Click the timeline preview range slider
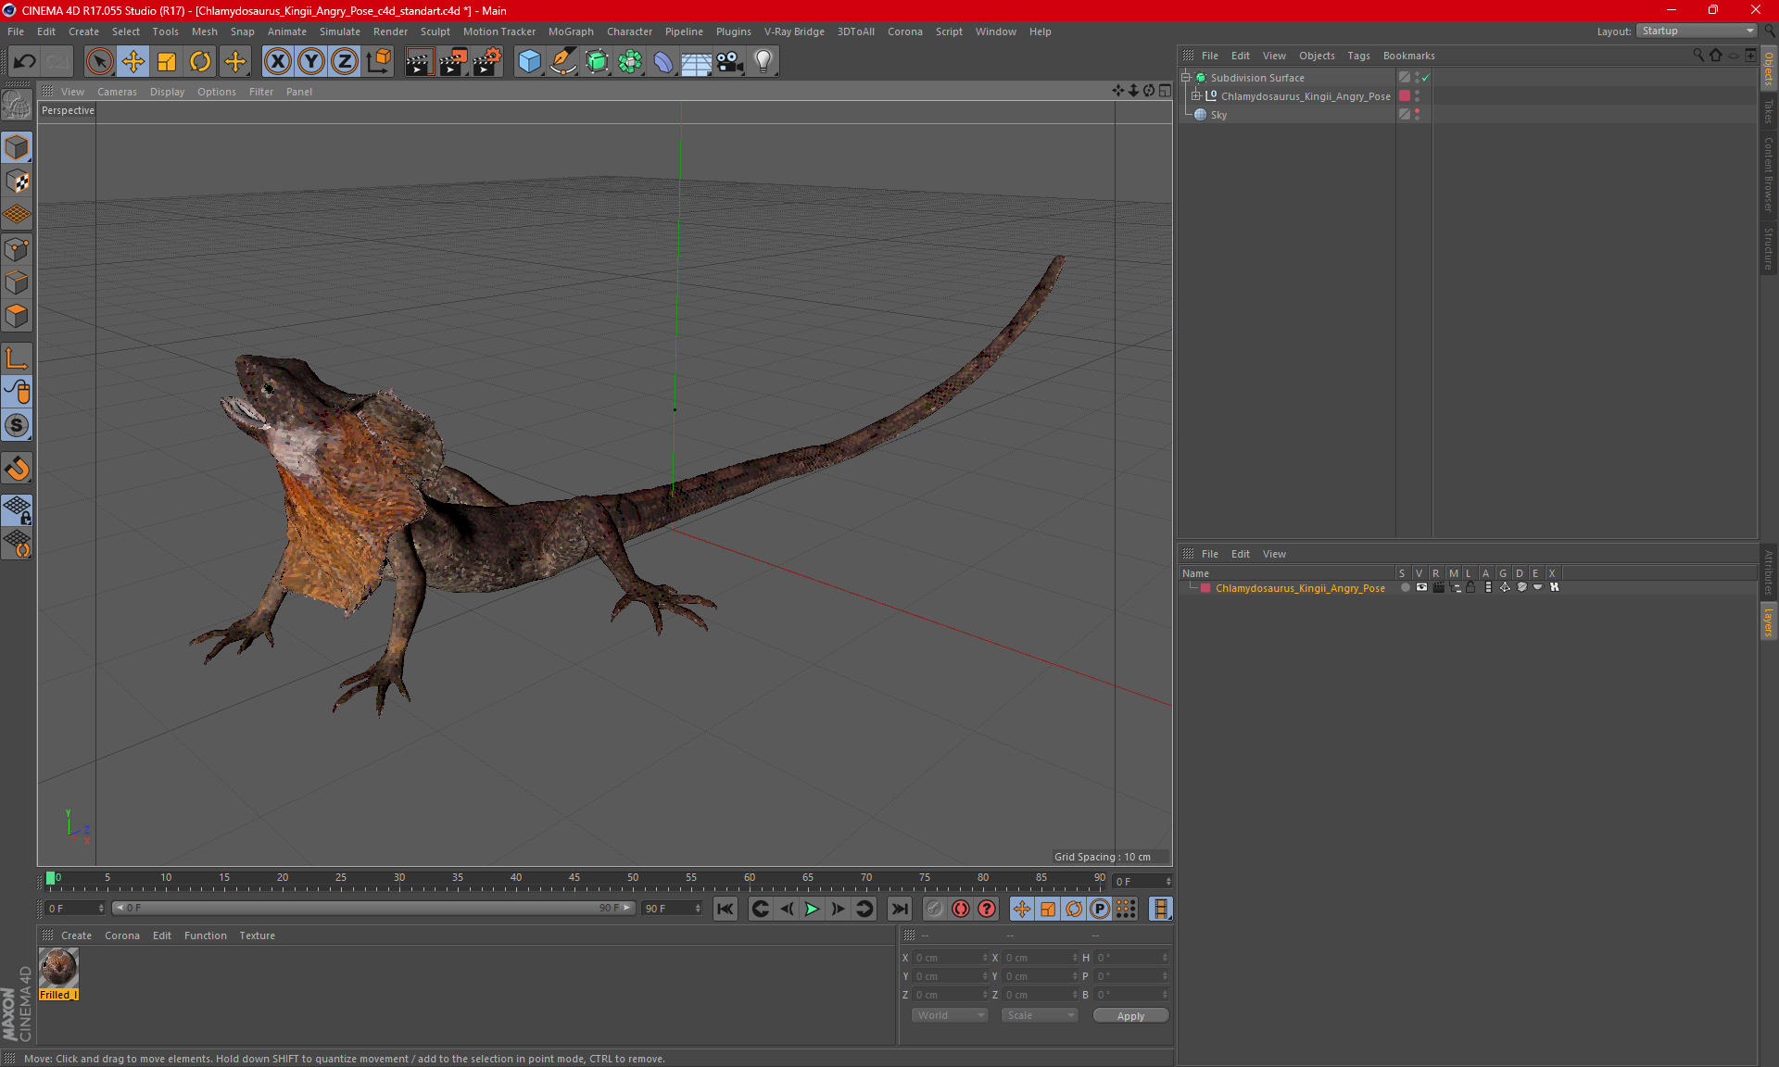 tap(374, 909)
